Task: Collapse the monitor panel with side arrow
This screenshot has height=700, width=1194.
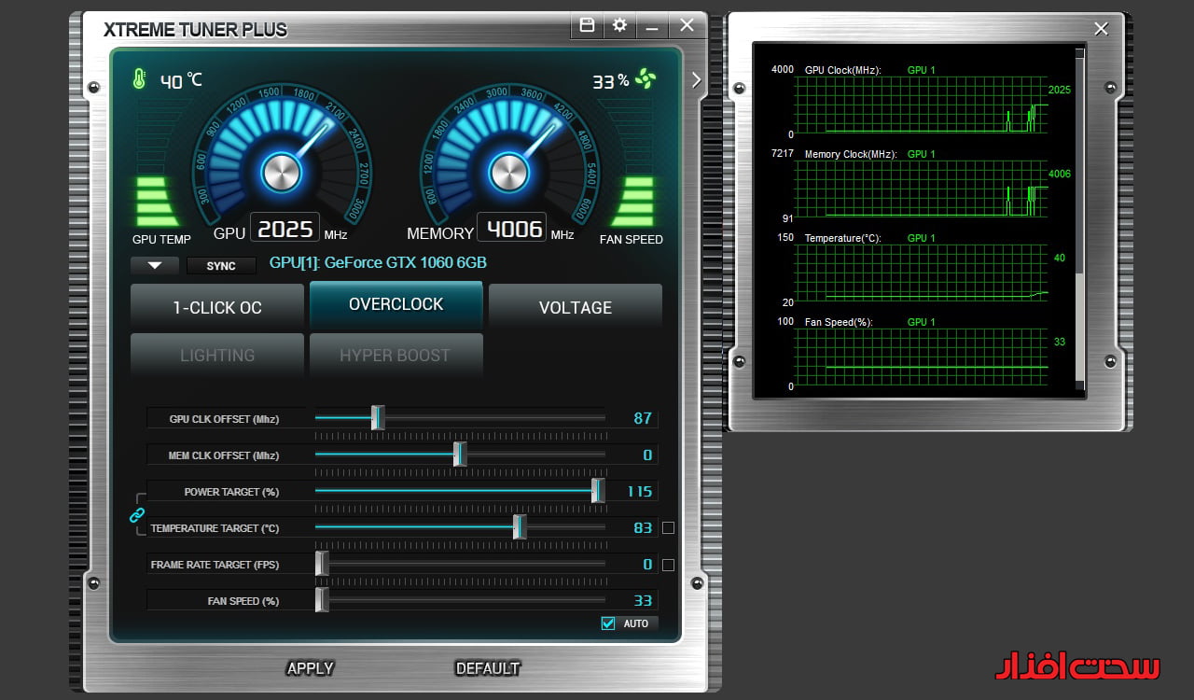Action: point(696,80)
